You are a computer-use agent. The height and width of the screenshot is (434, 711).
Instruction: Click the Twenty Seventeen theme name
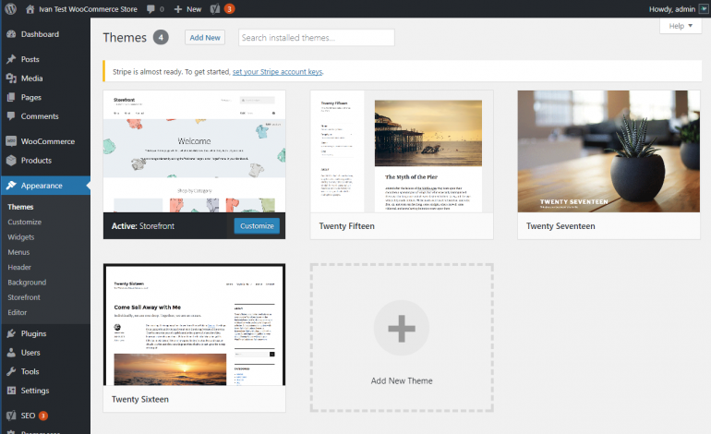pos(560,226)
